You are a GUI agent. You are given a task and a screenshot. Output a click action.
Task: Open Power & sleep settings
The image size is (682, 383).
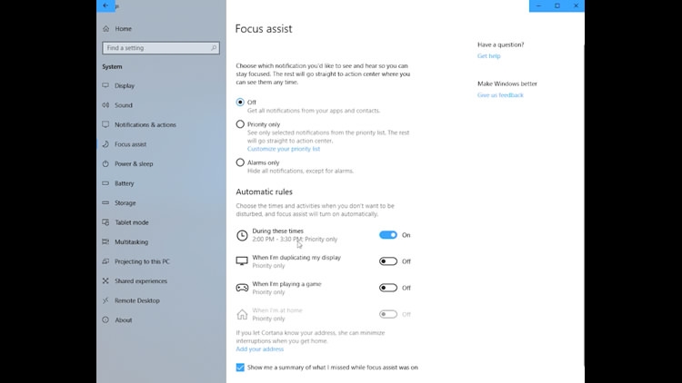(134, 164)
